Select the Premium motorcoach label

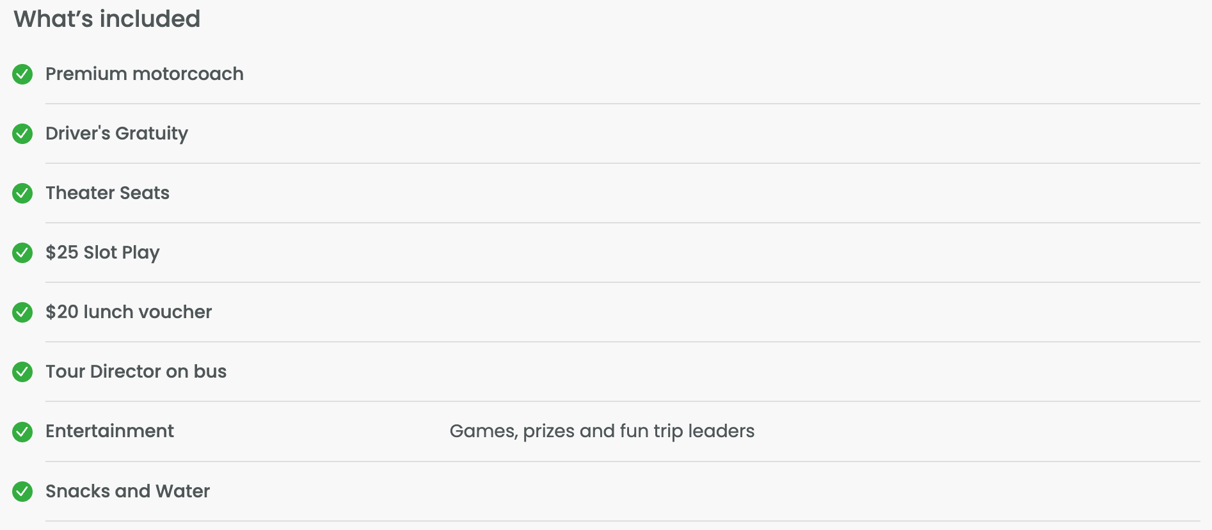point(145,74)
